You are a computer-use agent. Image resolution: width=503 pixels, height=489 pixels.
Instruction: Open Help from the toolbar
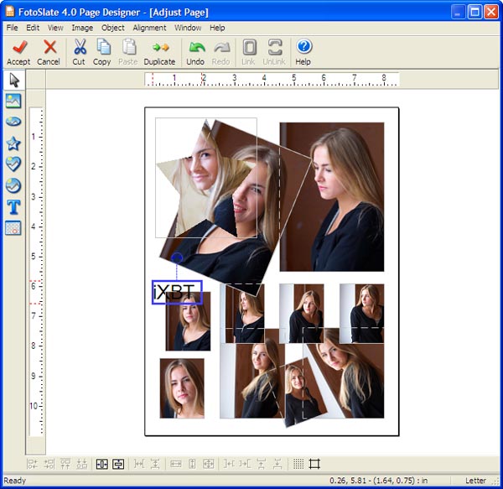303,52
